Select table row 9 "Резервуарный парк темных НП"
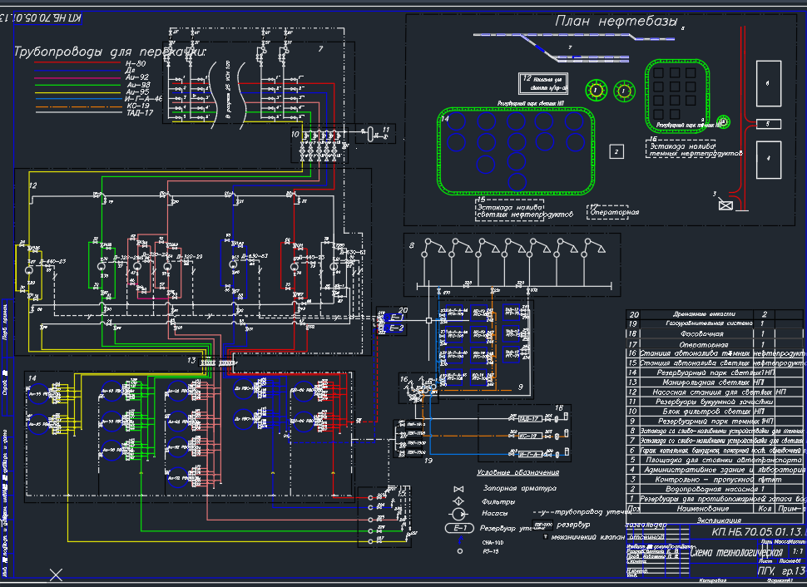This screenshot has width=807, height=587. click(715, 422)
